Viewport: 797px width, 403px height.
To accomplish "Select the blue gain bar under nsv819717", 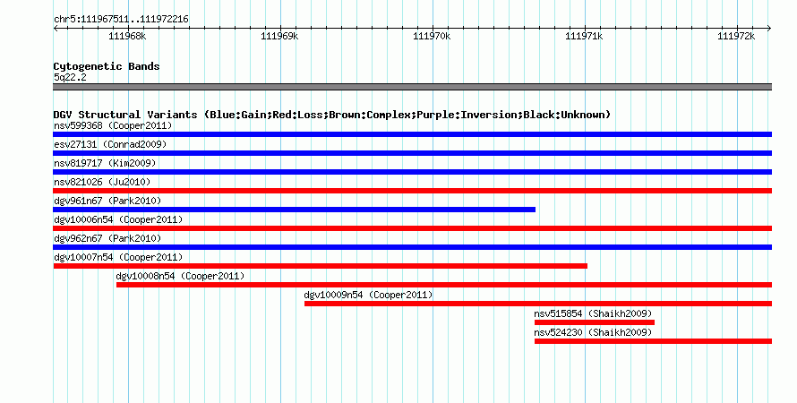I will 412,172.
